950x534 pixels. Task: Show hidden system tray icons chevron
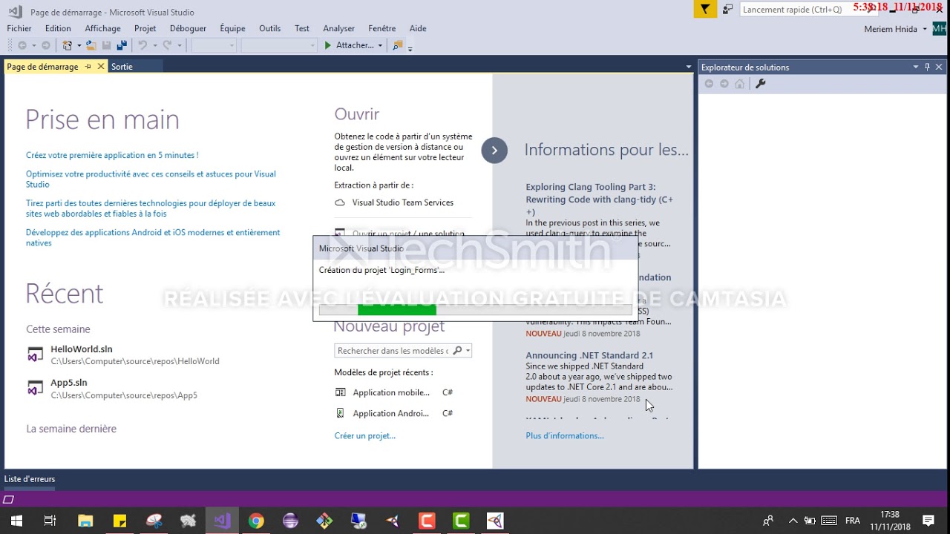point(793,521)
